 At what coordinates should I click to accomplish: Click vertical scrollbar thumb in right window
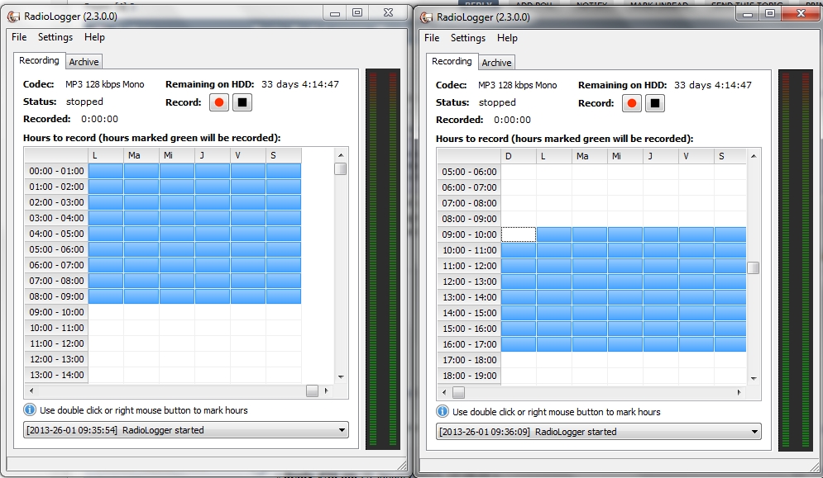click(x=754, y=267)
